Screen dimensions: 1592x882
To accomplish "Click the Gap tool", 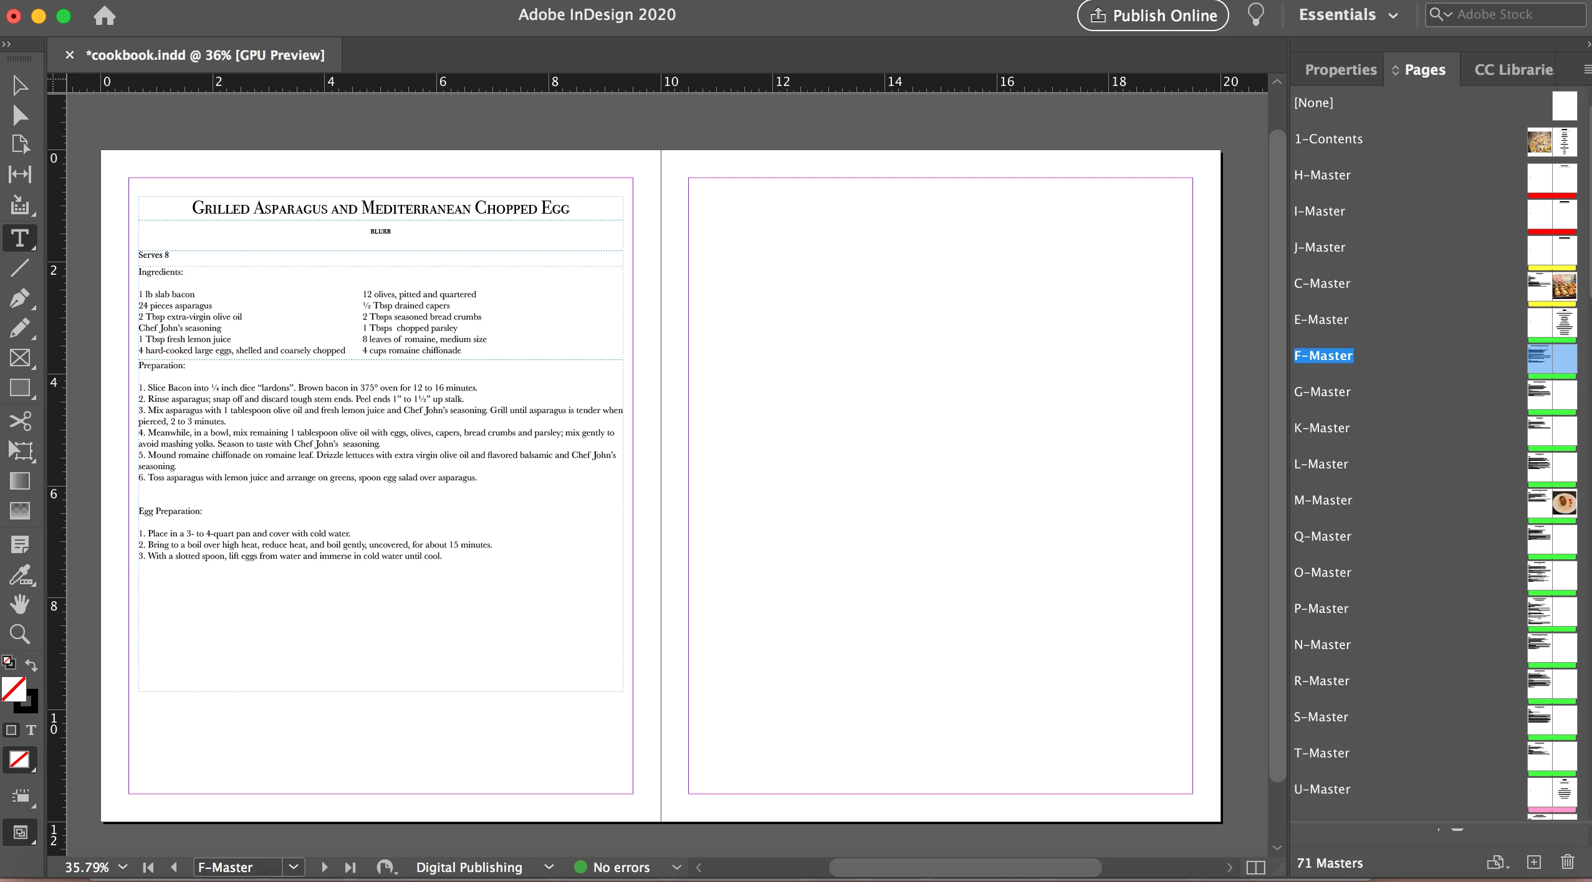I will pyautogui.click(x=19, y=174).
